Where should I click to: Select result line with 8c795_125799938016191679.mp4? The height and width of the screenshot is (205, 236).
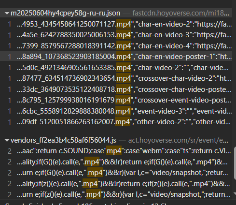(x=116, y=100)
